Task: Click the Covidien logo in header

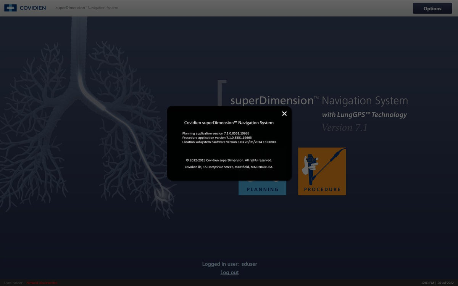Action: point(25,8)
